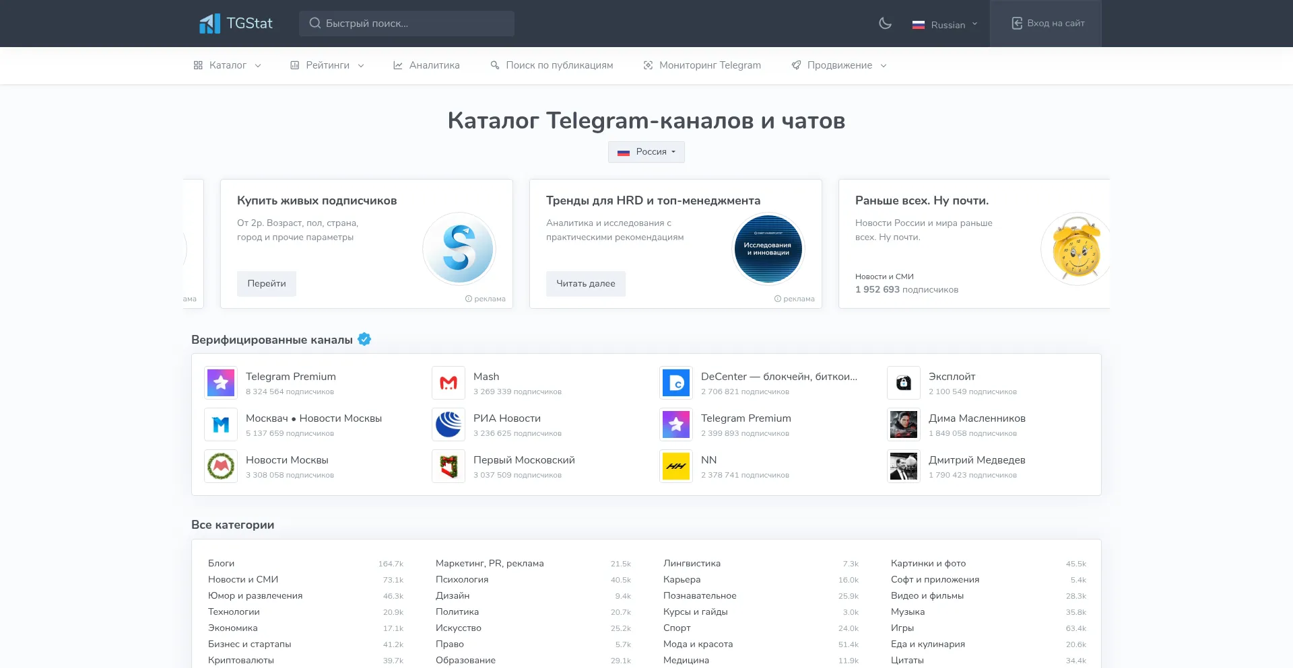Click Telegram Premium icon with 2 399 893 subscribers
Screen dimensions: 1293x668
(x=676, y=425)
